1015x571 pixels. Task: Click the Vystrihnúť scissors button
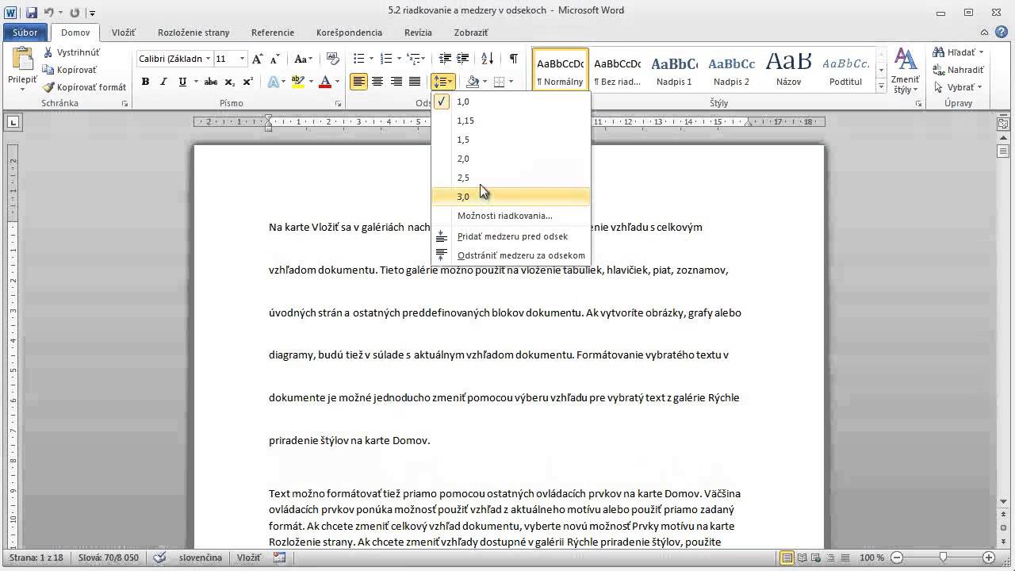71,52
